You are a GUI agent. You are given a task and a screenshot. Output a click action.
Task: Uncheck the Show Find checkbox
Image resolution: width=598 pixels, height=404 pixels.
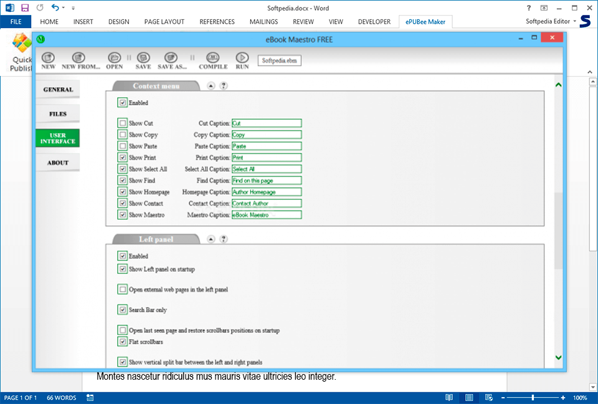pos(123,181)
